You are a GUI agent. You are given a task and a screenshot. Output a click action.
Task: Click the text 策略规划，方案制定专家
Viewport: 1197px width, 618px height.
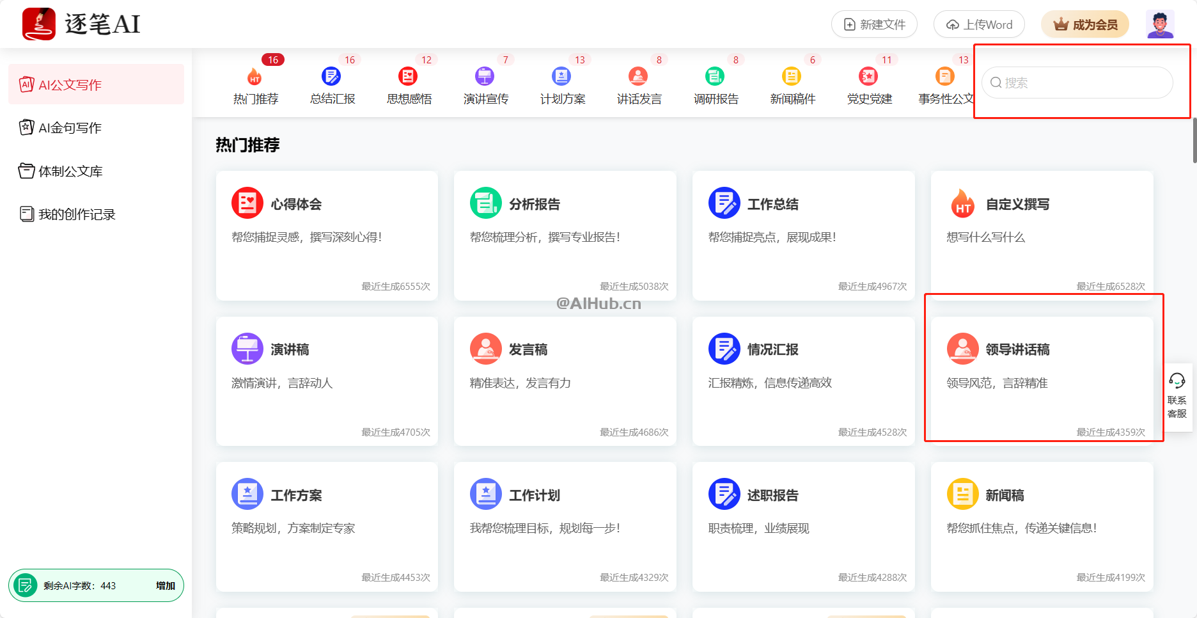tap(293, 528)
